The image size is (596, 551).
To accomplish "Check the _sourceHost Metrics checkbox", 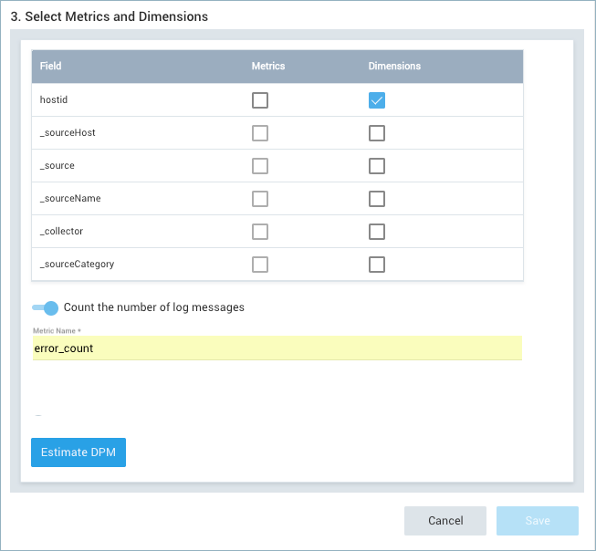I will (x=260, y=133).
